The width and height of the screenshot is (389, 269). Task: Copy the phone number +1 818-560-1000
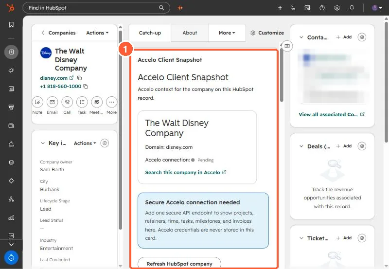pyautogui.click(x=86, y=87)
